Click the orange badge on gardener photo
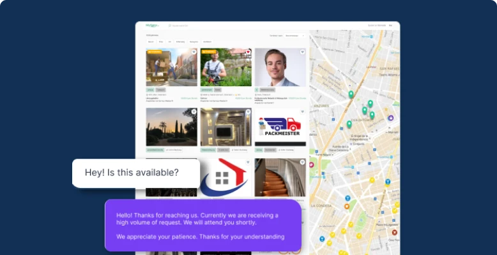This screenshot has width=497, height=255. pyautogui.click(x=209, y=52)
